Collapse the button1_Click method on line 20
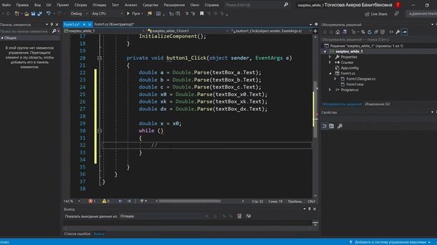Screen dimensions: 437x245 pyautogui.click(x=100, y=58)
